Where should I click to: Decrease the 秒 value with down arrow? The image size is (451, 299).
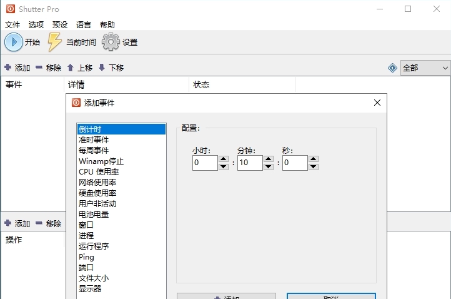click(313, 166)
